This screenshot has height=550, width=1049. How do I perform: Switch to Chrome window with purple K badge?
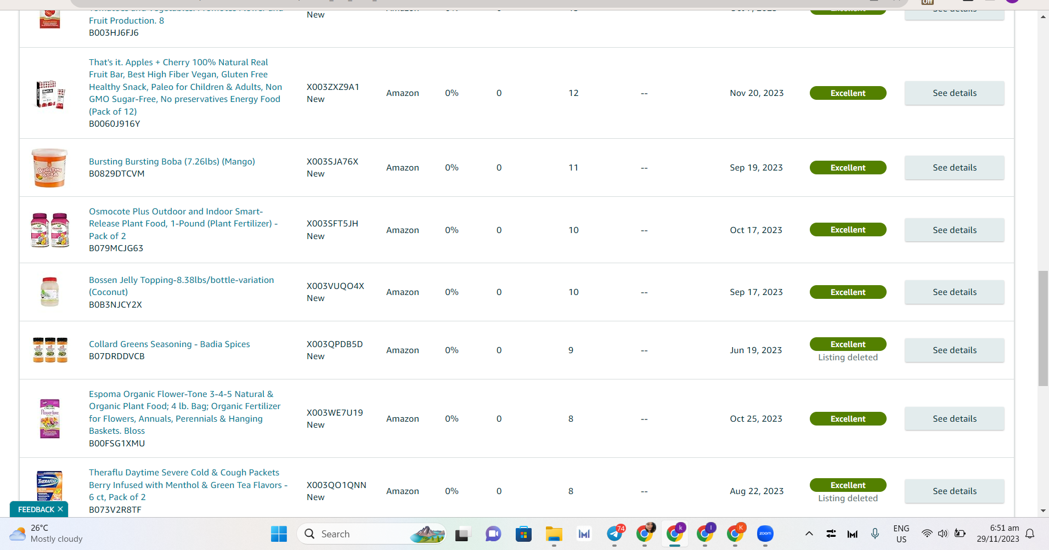point(675,534)
